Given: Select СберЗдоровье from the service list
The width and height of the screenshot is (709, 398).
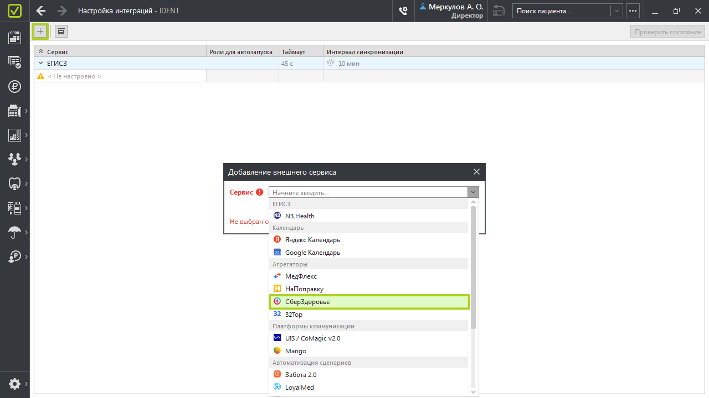Looking at the screenshot, I should [x=369, y=302].
